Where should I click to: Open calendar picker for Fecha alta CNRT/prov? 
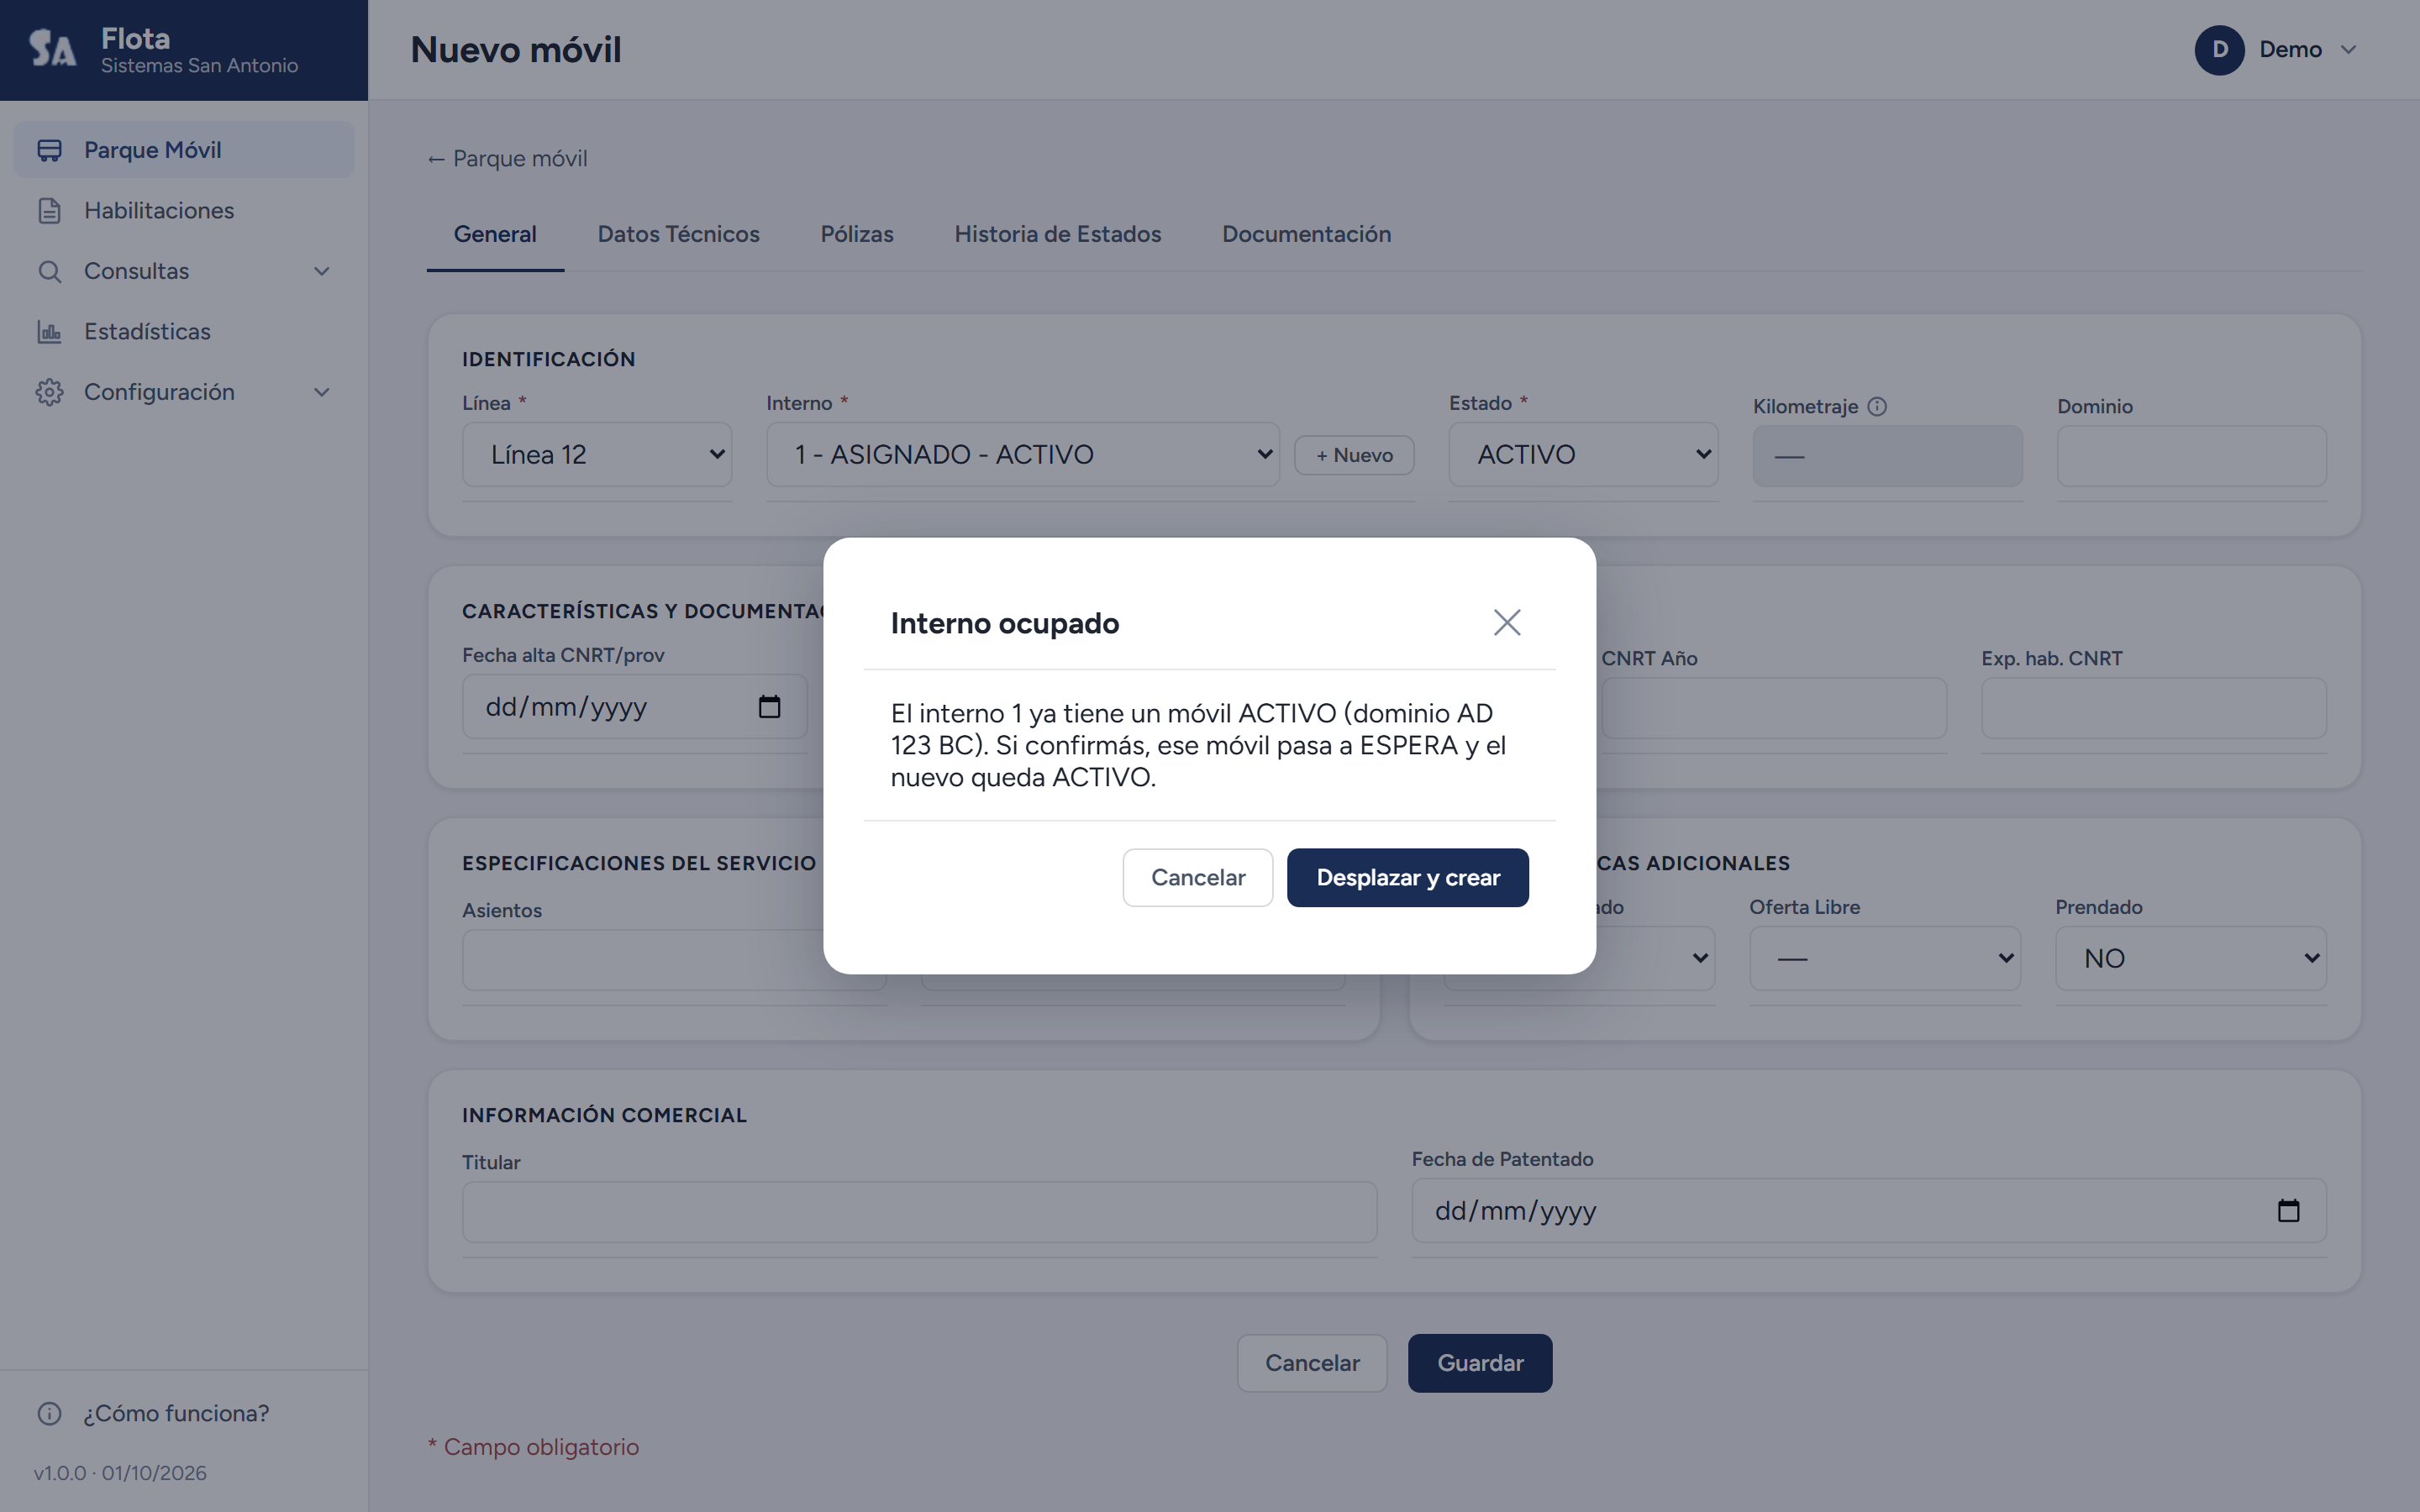(x=769, y=707)
